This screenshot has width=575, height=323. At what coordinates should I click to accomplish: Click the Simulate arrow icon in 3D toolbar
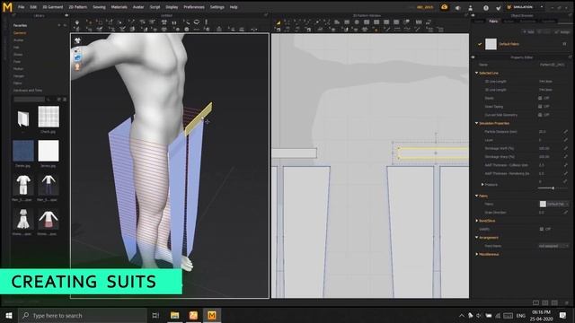coord(77,22)
